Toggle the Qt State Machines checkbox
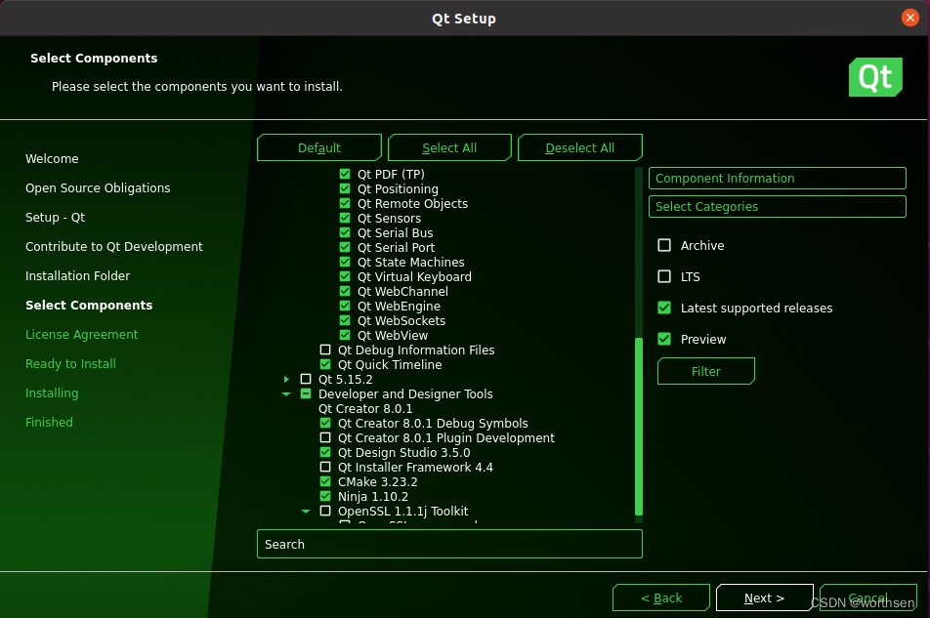Image resolution: width=930 pixels, height=618 pixels. point(345,262)
